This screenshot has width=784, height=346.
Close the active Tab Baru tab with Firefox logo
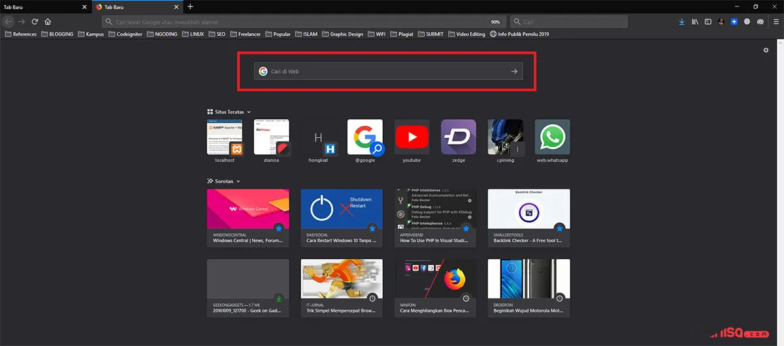point(176,7)
